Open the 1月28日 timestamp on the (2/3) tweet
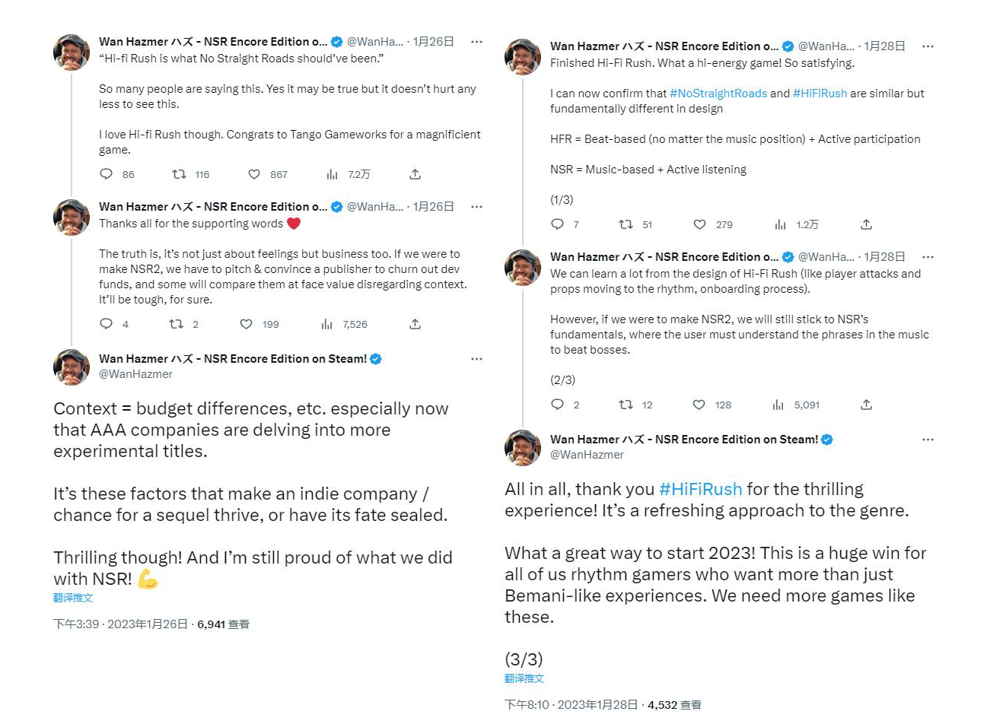 point(884,257)
